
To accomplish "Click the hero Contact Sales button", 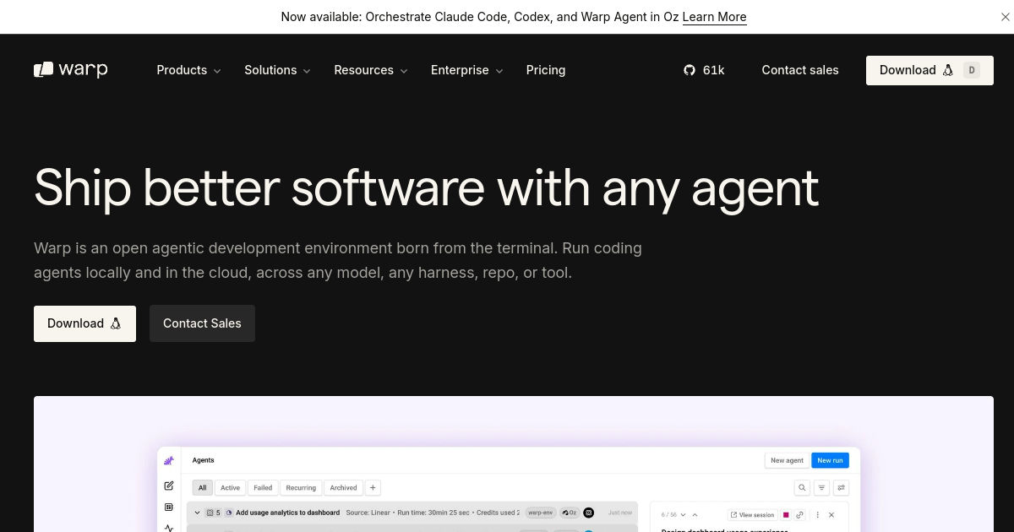I will click(202, 323).
